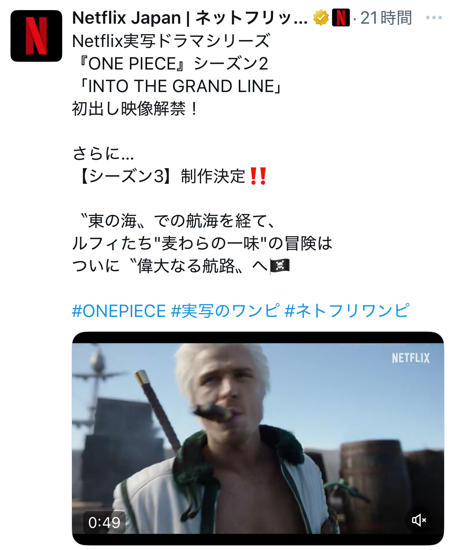Open the #実写のワンピ hashtag
This screenshot has height=550, width=455.
[225, 311]
